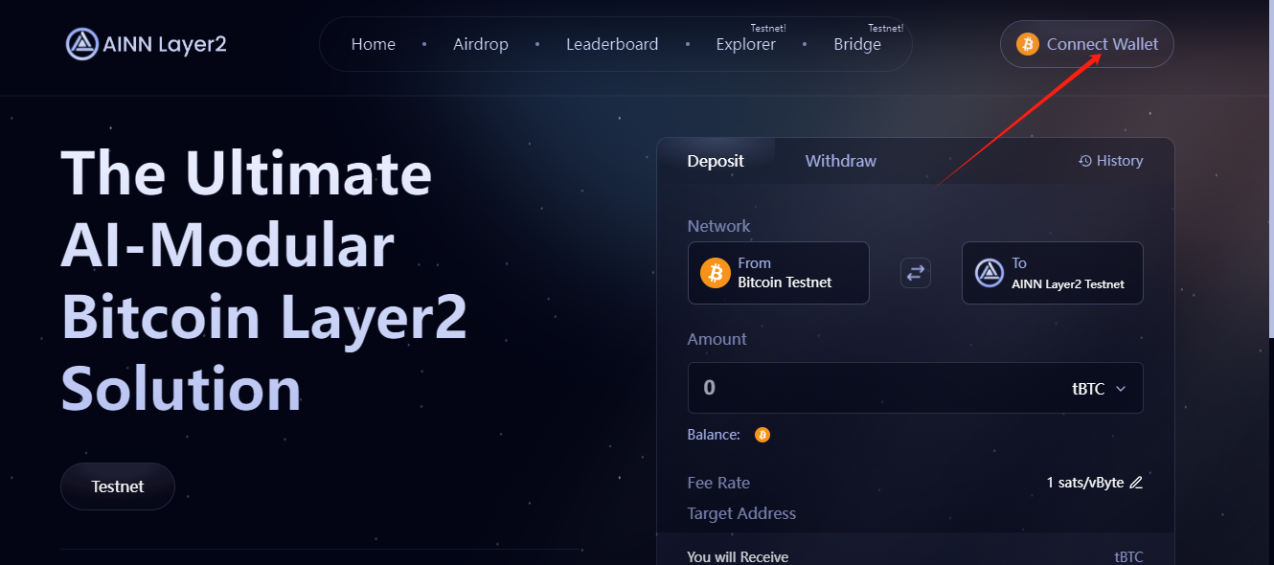Image resolution: width=1274 pixels, height=565 pixels.
Task: Click the Network label
Action: (719, 226)
